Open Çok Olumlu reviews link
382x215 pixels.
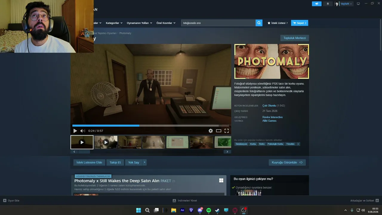pyautogui.click(x=269, y=106)
